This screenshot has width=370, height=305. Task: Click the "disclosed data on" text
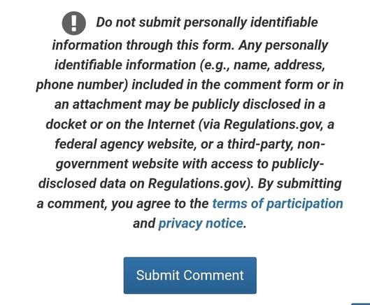click(x=92, y=184)
